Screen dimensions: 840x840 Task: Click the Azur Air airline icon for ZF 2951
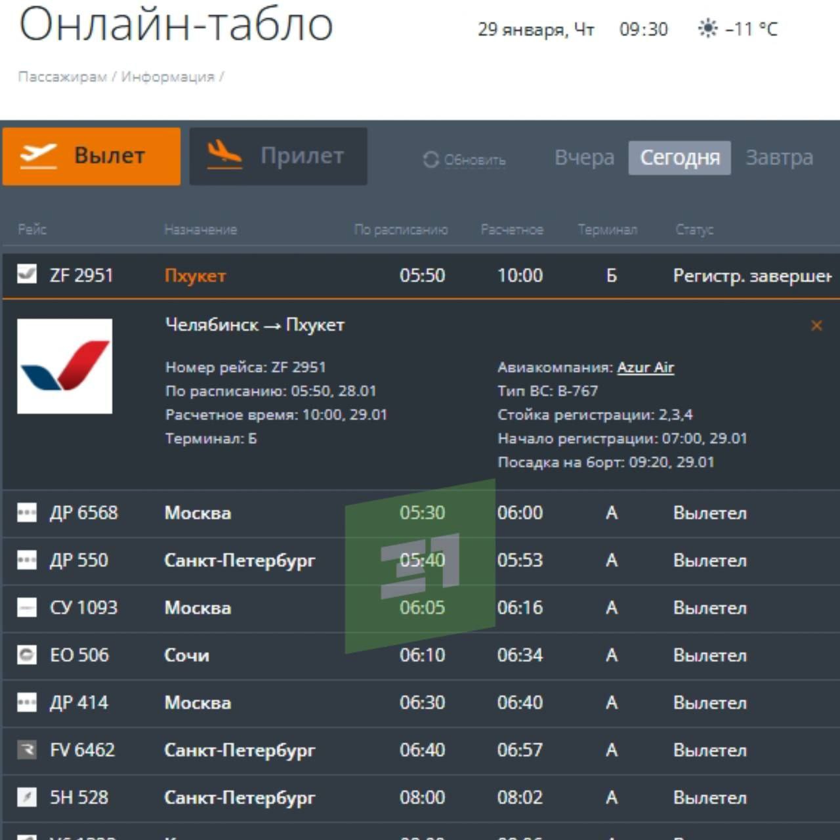[x=27, y=274]
